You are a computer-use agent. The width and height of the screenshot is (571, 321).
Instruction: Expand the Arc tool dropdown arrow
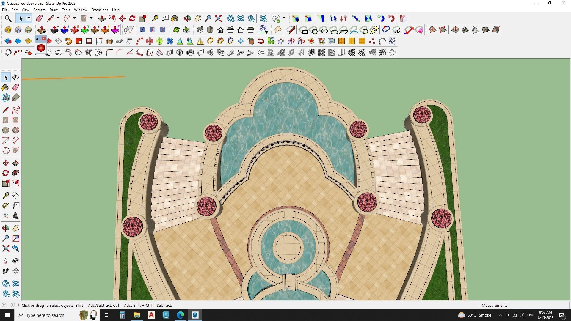(75, 18)
